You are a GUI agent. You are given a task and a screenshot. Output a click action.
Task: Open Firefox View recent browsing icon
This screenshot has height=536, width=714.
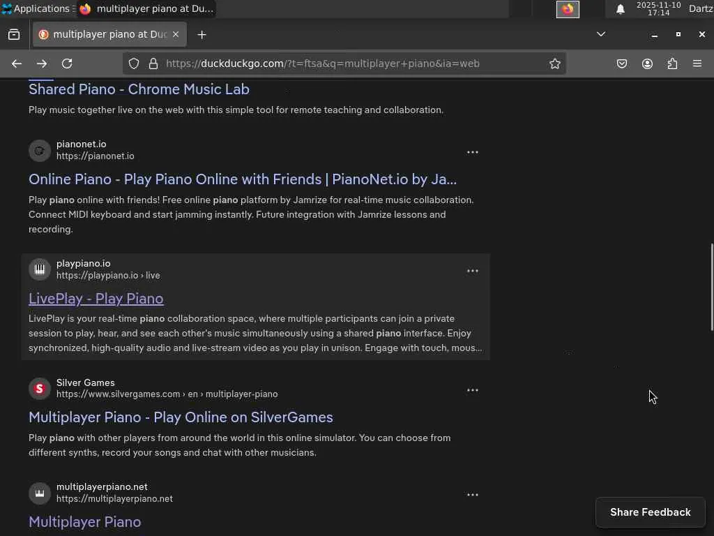point(14,34)
